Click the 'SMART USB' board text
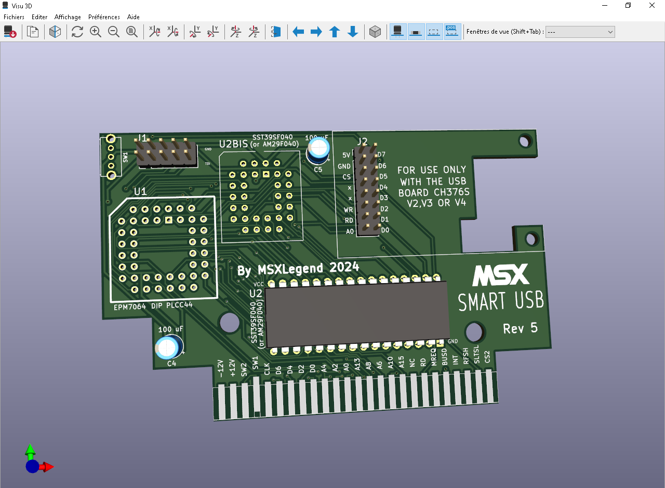This screenshot has height=488, width=665. click(501, 301)
